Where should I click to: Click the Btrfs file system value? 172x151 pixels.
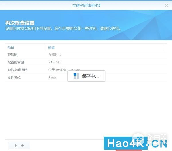52,78
